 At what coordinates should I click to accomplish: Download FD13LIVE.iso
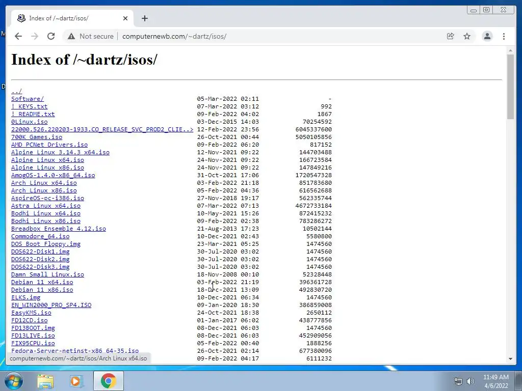pyautogui.click(x=33, y=336)
